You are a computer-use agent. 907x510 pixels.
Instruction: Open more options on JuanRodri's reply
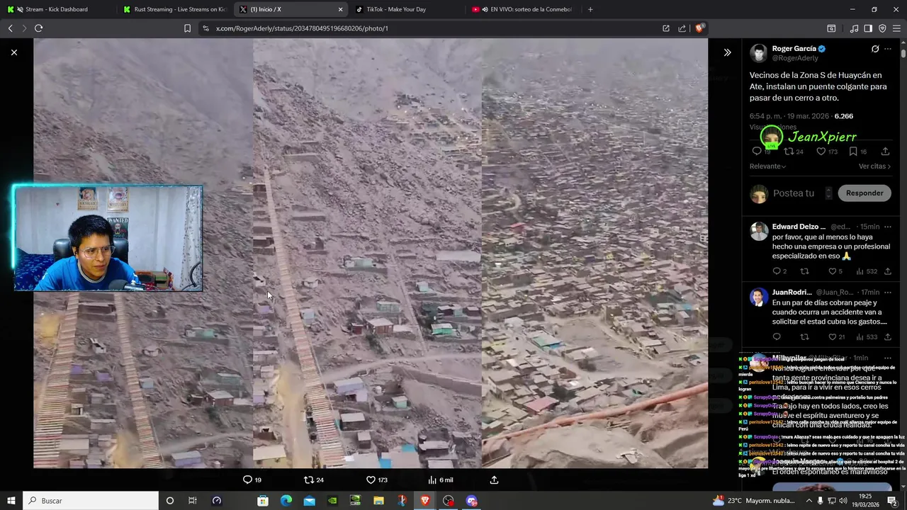(888, 292)
